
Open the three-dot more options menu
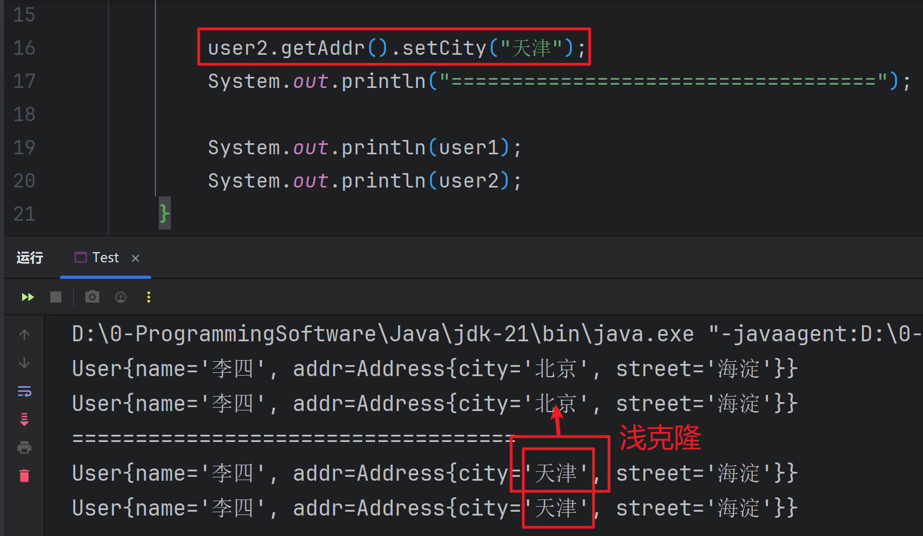[x=148, y=297]
